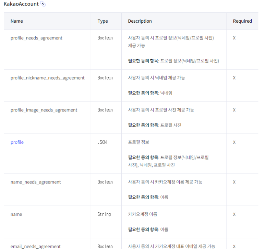Select the email_needs_agreement field name
Screen dimensions: 265x249
(36, 247)
